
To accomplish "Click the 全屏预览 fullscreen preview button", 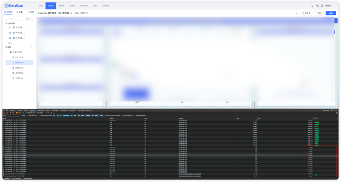I will coord(306,13).
